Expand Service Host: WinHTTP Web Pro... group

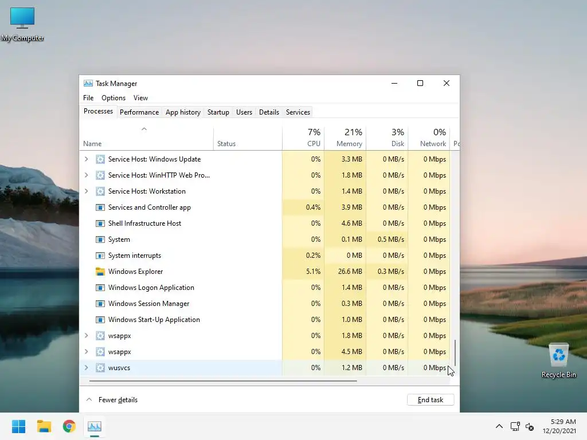coord(87,175)
